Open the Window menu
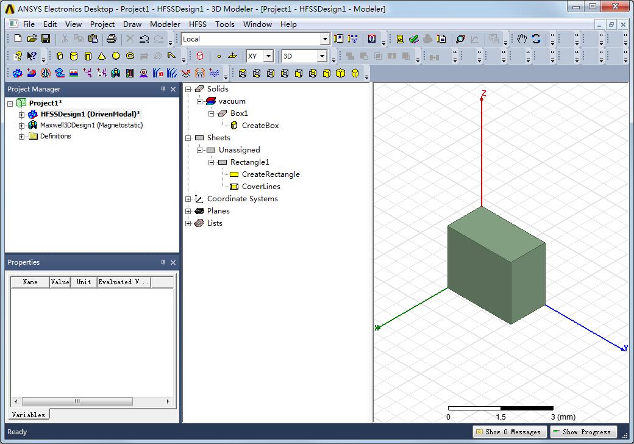Screen dimensions: 634x444 click(257, 24)
